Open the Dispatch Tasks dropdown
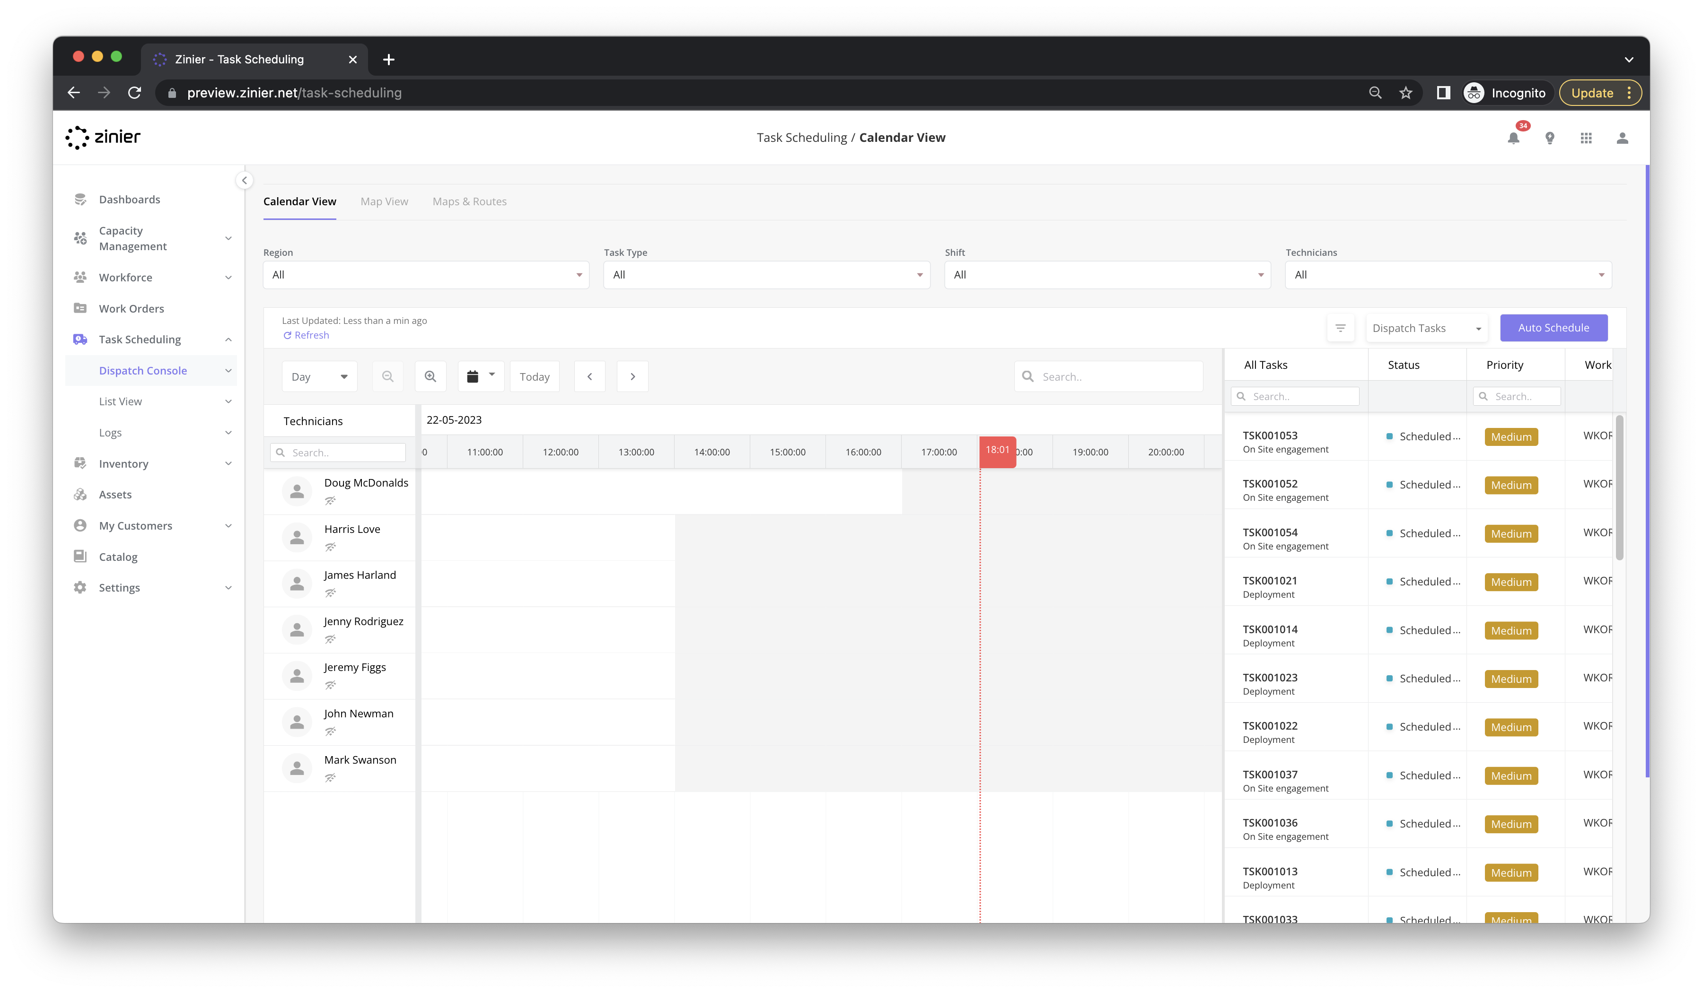 click(1427, 328)
